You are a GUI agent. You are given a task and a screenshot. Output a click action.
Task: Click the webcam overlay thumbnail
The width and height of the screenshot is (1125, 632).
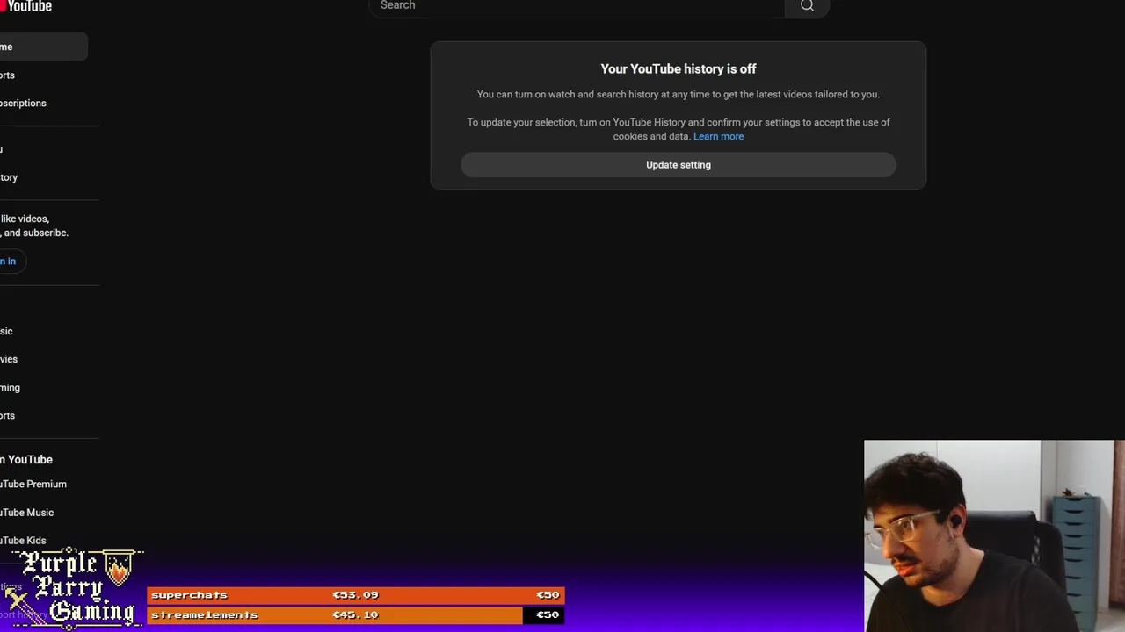pos(994,535)
